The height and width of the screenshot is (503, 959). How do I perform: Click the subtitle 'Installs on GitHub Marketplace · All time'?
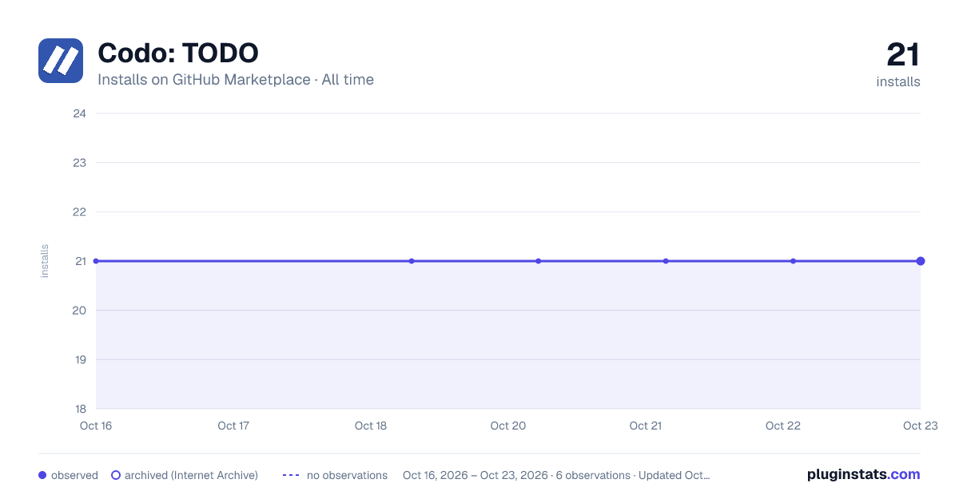(236, 80)
